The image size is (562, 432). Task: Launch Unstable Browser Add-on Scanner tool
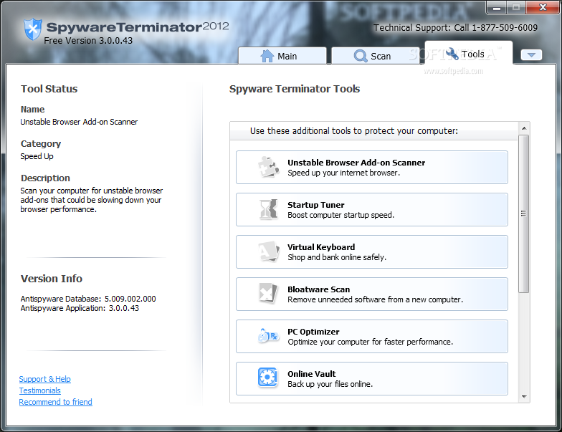[x=371, y=168]
